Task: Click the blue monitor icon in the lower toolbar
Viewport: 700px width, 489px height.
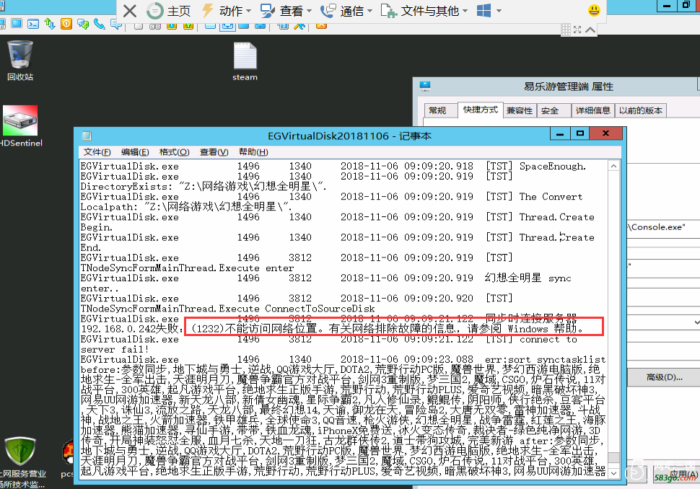Action: pyautogui.click(x=17, y=24)
